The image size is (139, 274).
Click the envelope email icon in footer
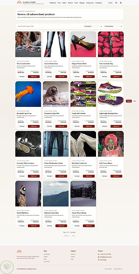(99, 257)
